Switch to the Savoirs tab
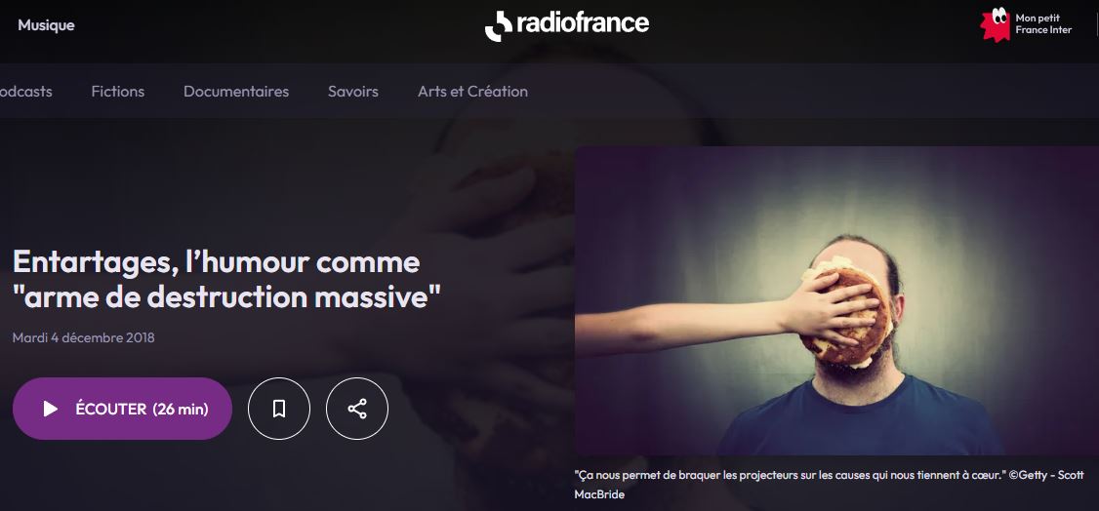The width and height of the screenshot is (1099, 511). coord(353,92)
